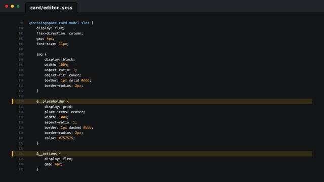Click the object-fit: cover; line
Screen dimensions: 324x182
pyautogui.click(x=63, y=75)
